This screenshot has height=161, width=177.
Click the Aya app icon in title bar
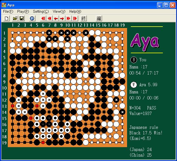point(4,5)
